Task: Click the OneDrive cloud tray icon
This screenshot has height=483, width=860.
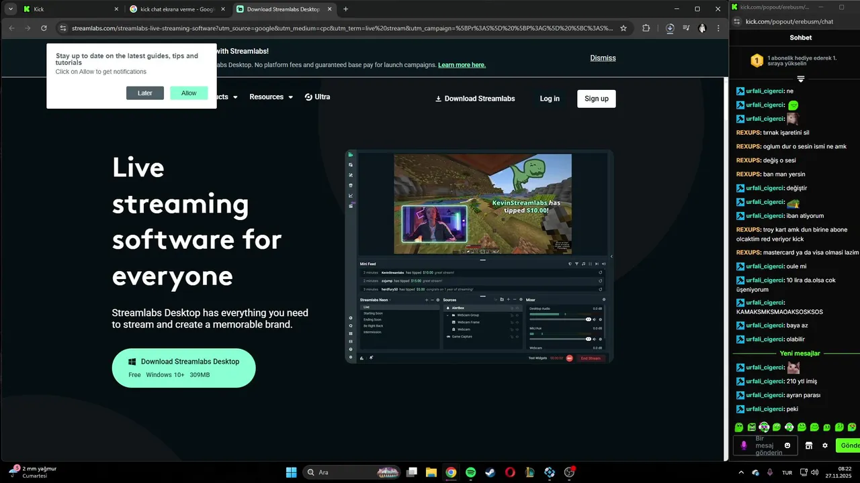Action: [x=756, y=473]
